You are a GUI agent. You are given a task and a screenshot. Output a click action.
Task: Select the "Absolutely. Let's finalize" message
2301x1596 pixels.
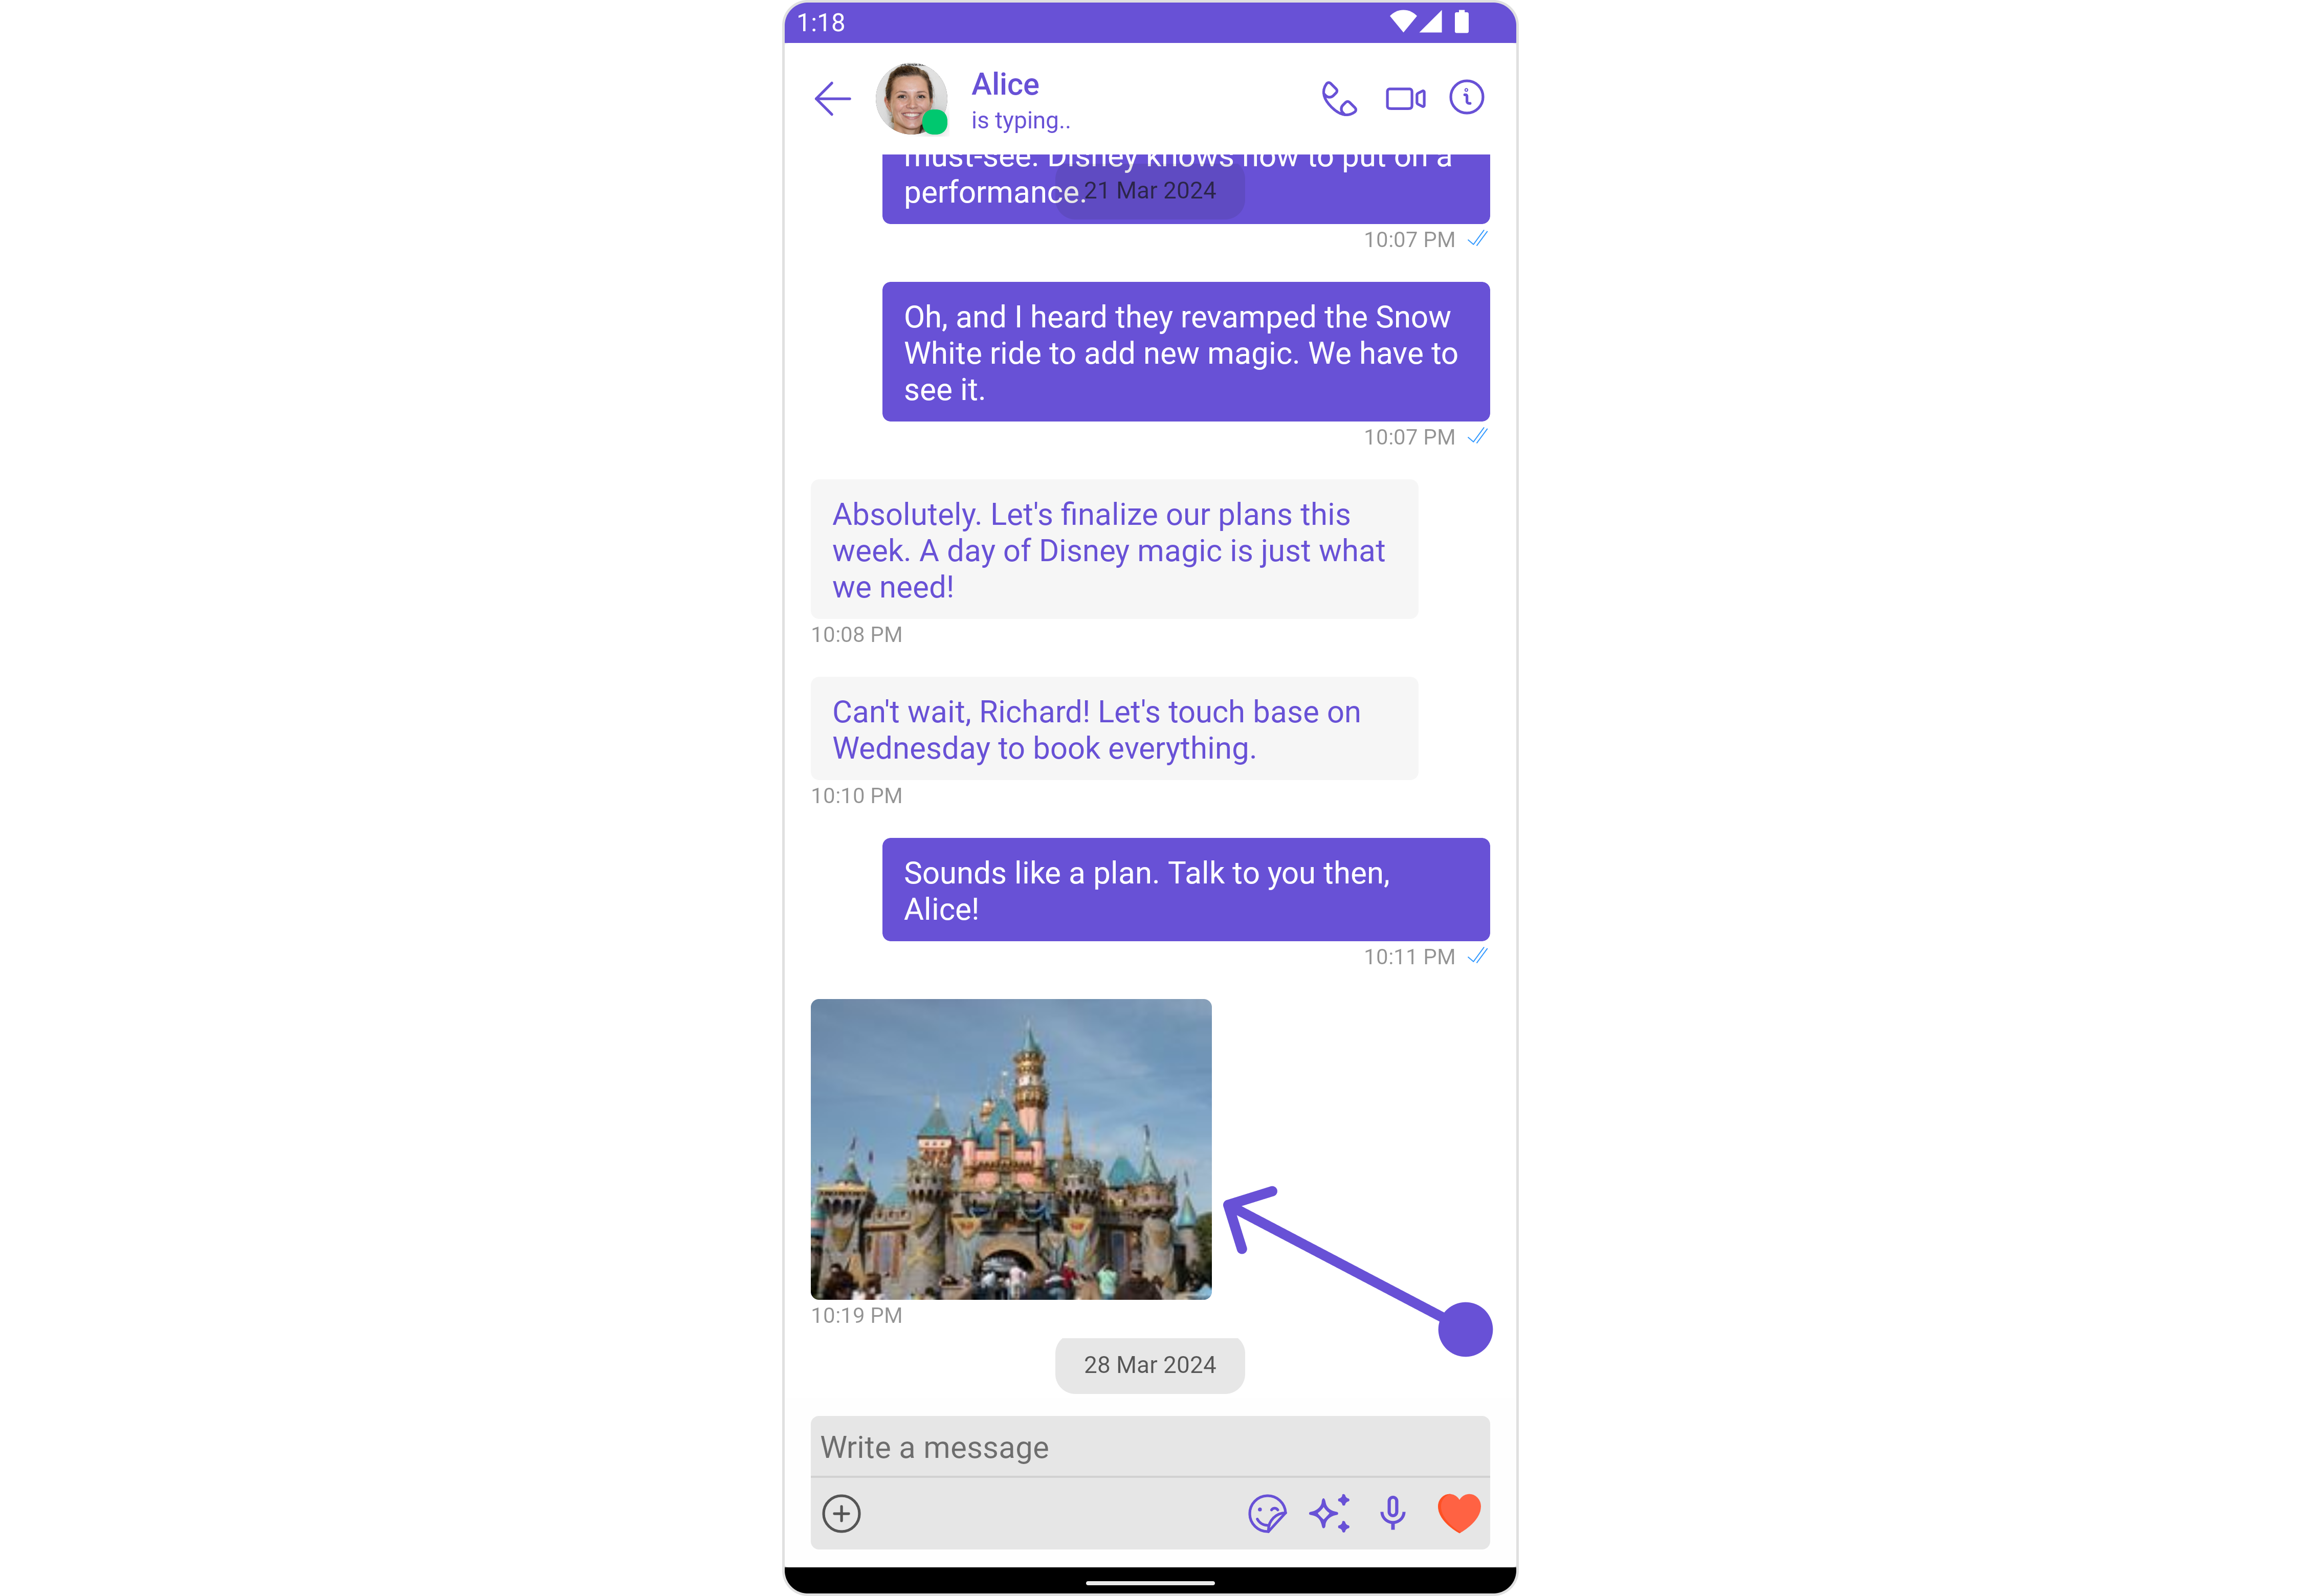pyautogui.click(x=1113, y=549)
